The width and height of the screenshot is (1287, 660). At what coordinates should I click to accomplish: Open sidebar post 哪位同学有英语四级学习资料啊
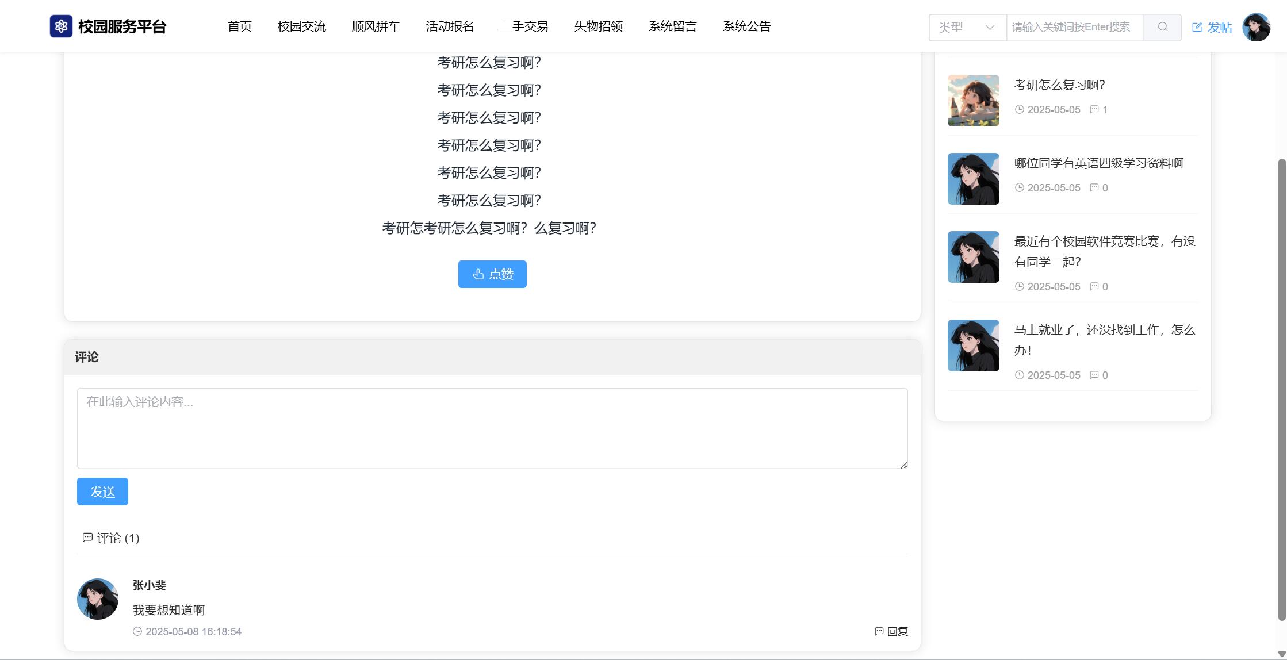(x=1098, y=163)
